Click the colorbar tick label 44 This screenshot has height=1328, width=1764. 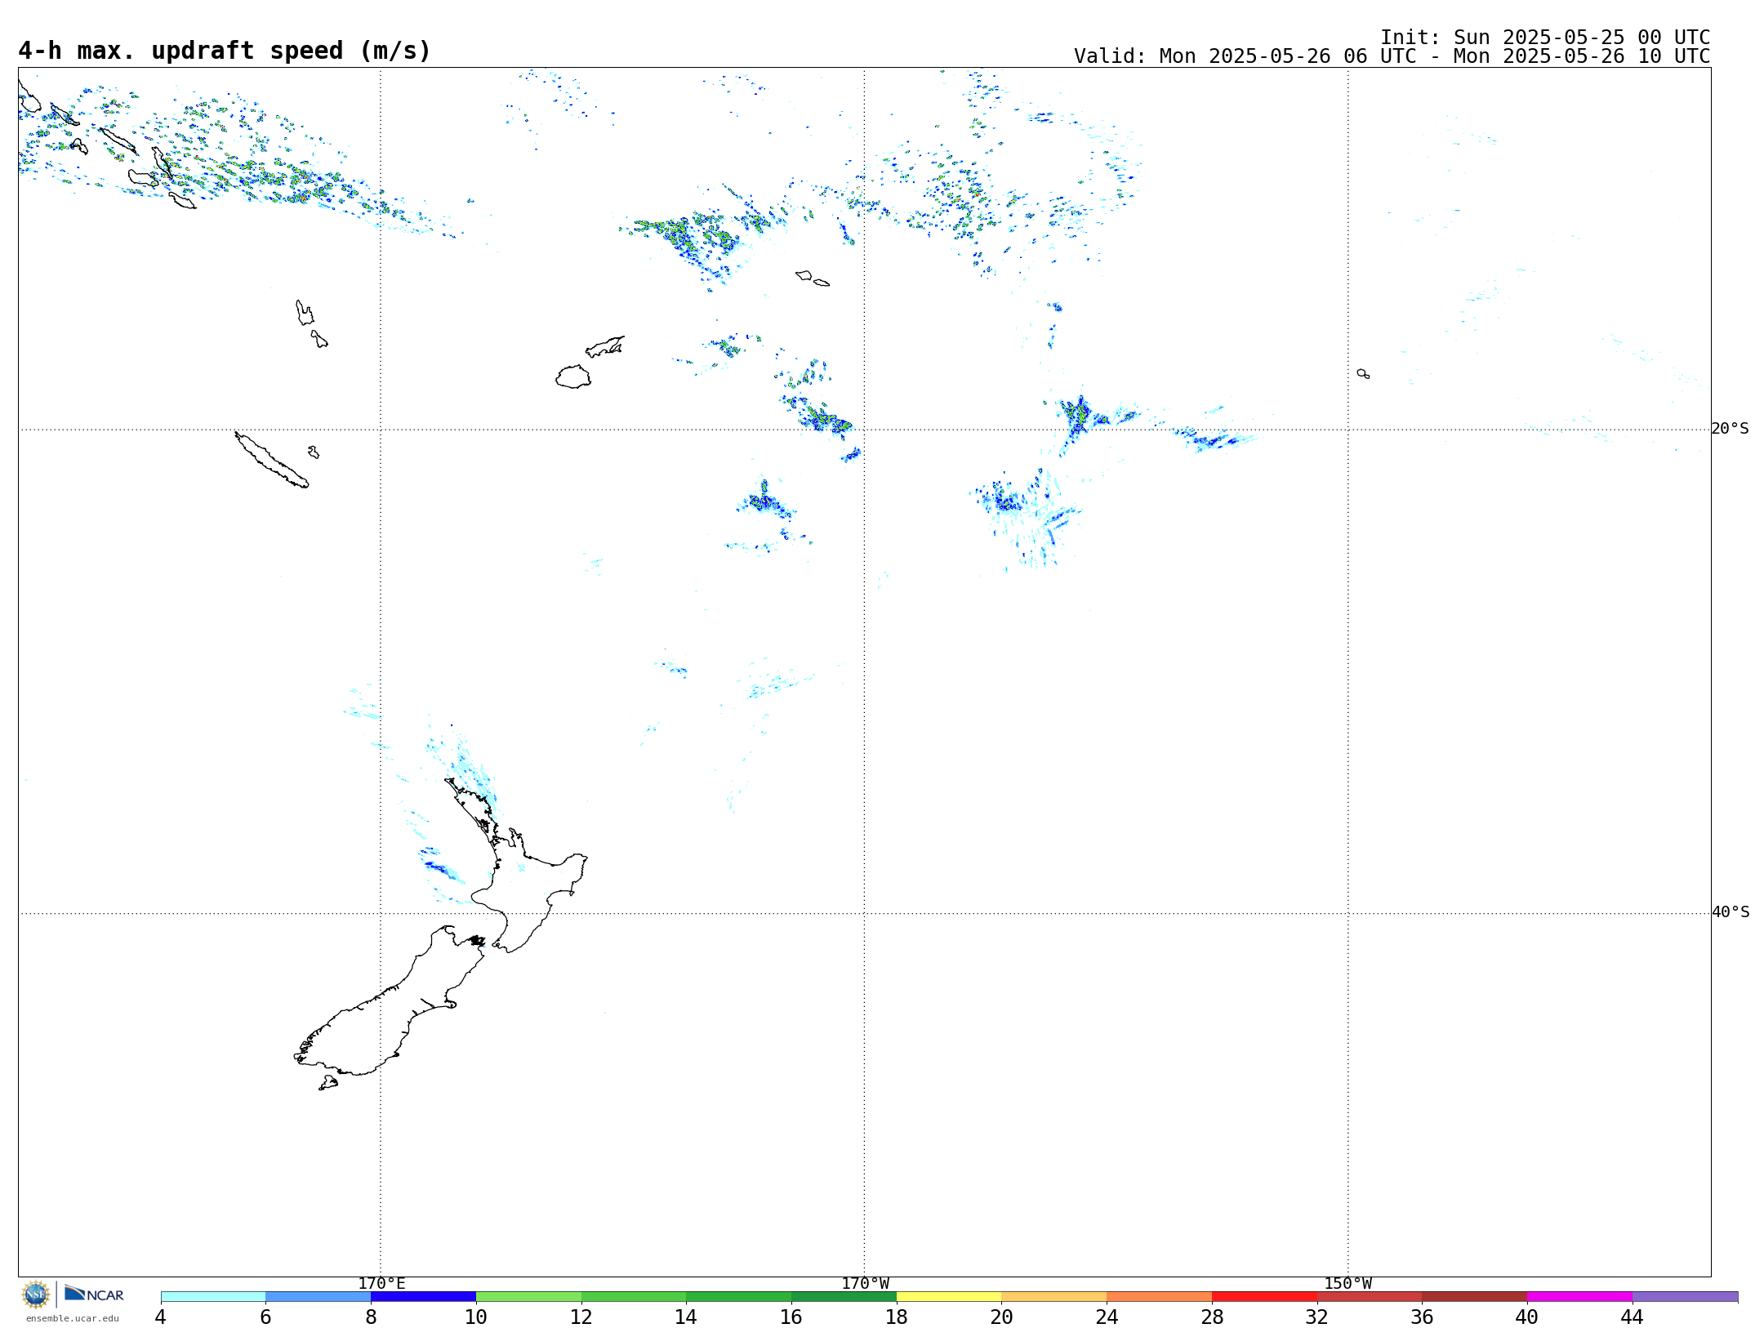[1633, 1317]
